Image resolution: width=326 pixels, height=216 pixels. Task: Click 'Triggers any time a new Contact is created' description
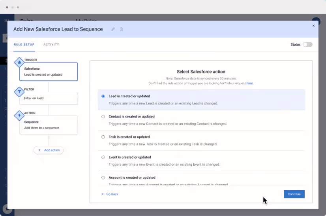pos(168,124)
